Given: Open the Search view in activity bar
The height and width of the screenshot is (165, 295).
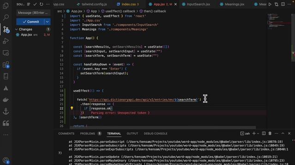Looking at the screenshot, I should coord(6,17).
